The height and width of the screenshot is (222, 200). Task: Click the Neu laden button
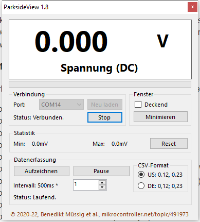[x=105, y=105]
